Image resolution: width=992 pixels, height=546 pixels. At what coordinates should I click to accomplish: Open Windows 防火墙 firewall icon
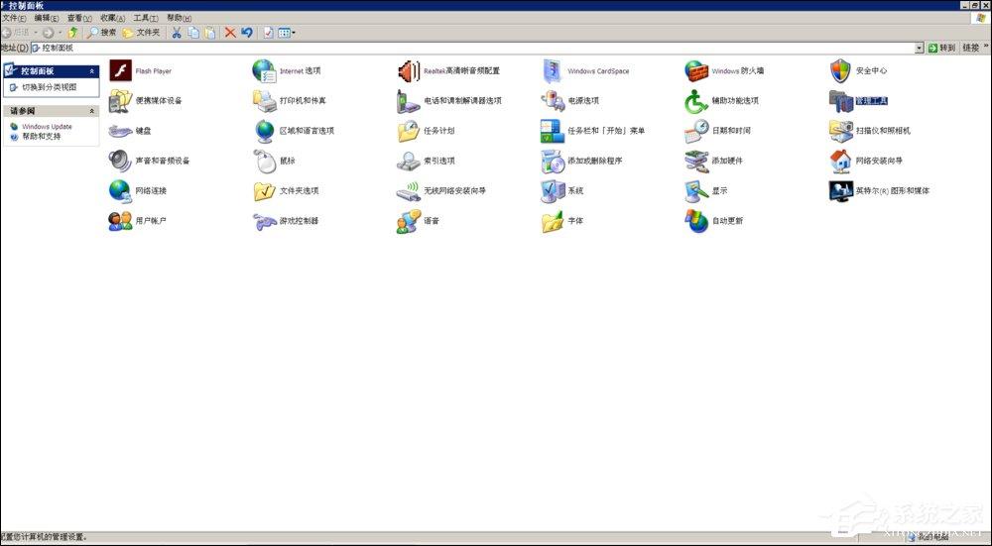(696, 70)
